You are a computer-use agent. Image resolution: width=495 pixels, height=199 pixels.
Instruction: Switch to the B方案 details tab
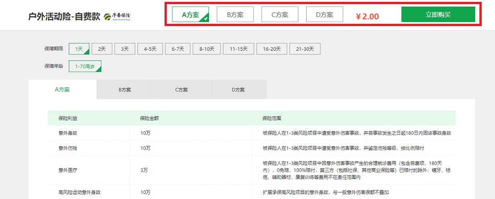[125, 90]
